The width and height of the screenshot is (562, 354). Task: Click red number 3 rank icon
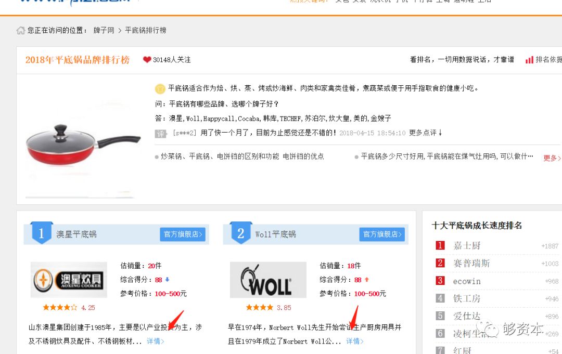(x=440, y=281)
